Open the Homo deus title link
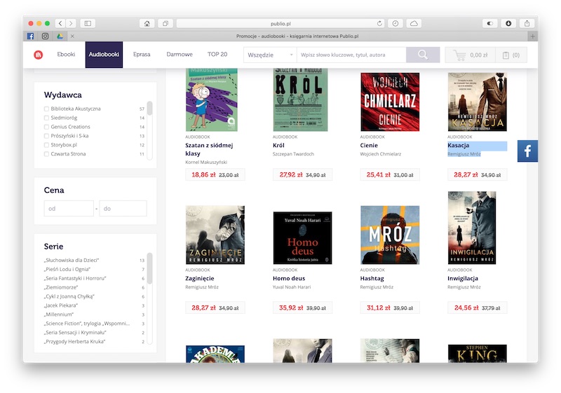The image size is (561, 393). point(289,278)
